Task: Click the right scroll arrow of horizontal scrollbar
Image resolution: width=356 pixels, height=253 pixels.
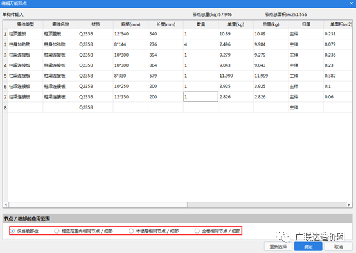Action: [x=349, y=205]
